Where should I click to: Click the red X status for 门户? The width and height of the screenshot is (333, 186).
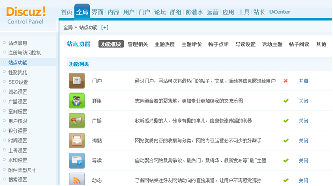[x=286, y=81]
